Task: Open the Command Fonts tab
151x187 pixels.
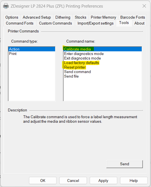Action: click(x=20, y=23)
